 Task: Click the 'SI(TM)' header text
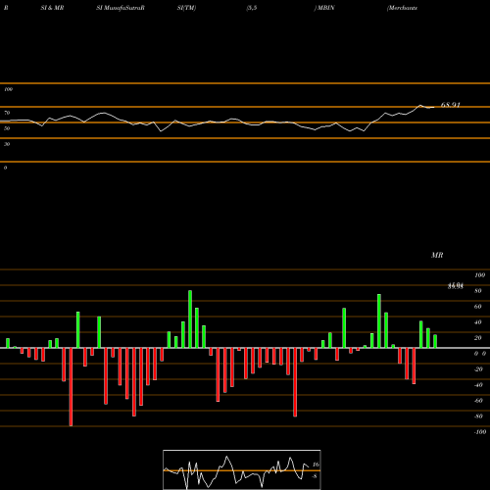coord(186,8)
